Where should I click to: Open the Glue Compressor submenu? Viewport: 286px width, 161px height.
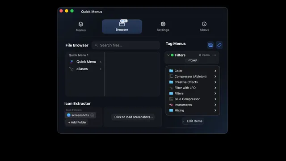coord(193,99)
